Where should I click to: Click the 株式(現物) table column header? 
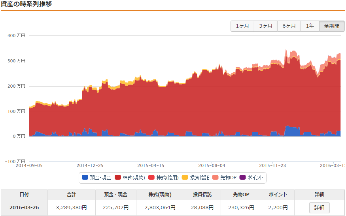coord(160,195)
